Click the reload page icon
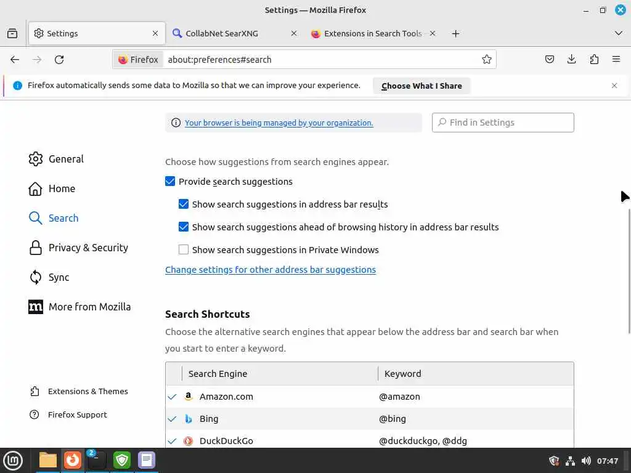Screen dimensions: 631x473 tap(59, 60)
